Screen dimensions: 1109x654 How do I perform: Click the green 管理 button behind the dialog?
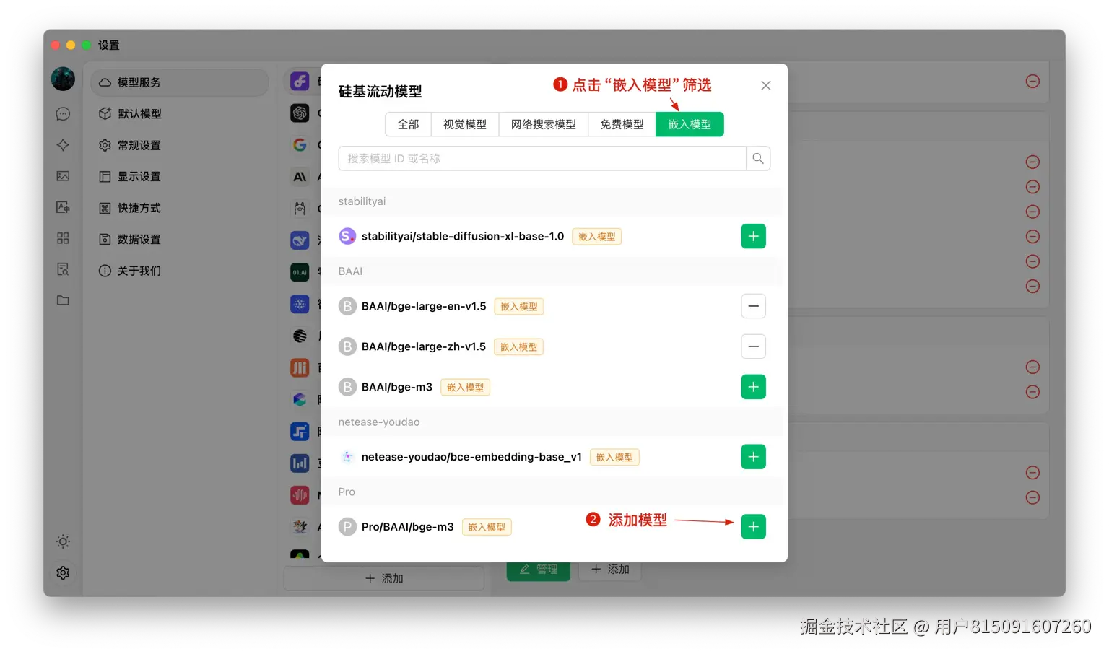[539, 570]
